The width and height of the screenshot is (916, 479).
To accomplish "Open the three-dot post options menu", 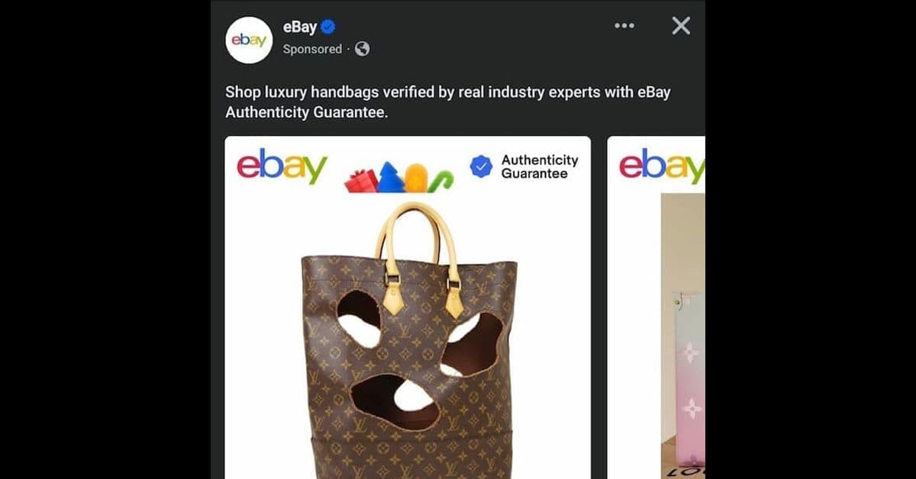I will click(624, 26).
